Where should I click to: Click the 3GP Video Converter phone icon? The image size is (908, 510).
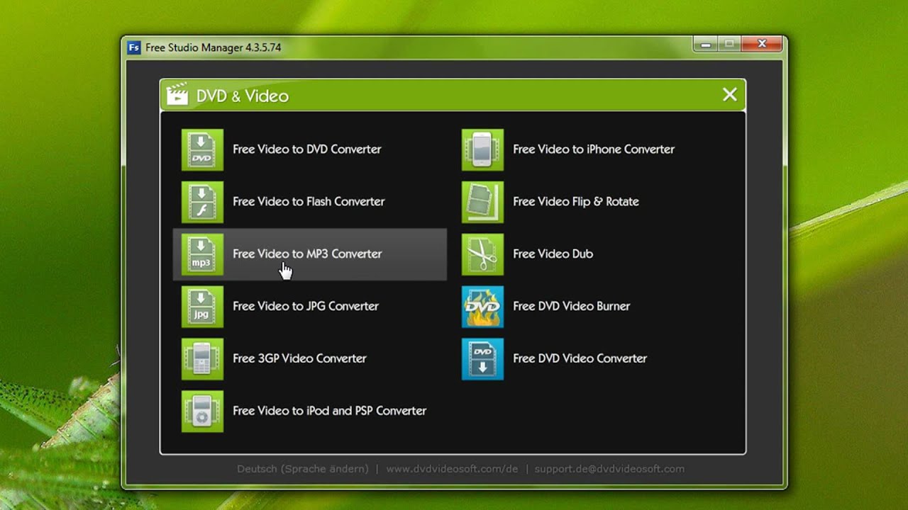[202, 359]
